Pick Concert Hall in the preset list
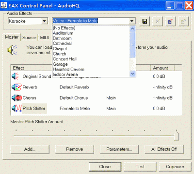 click(65, 59)
